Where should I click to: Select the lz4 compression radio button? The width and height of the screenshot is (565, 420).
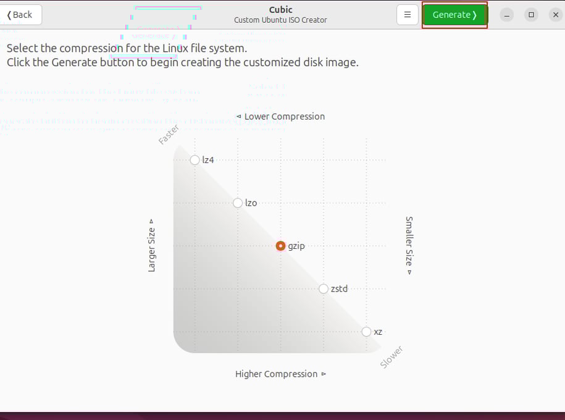click(195, 160)
